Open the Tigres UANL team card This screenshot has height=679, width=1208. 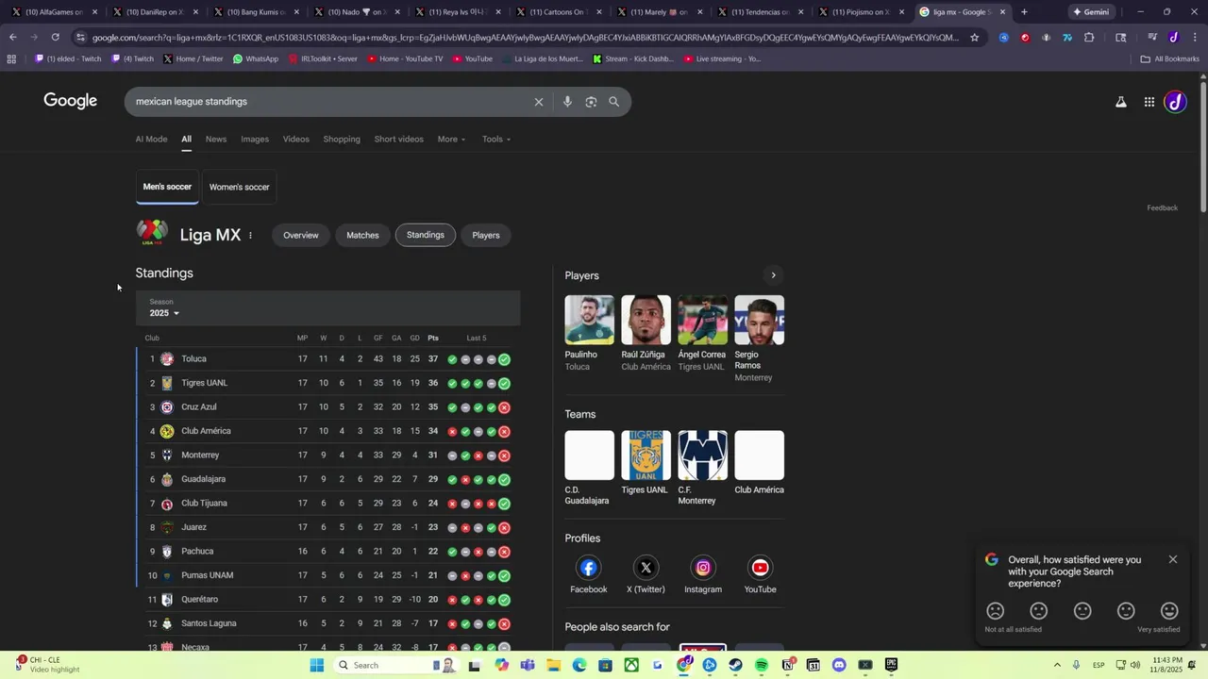click(x=646, y=462)
